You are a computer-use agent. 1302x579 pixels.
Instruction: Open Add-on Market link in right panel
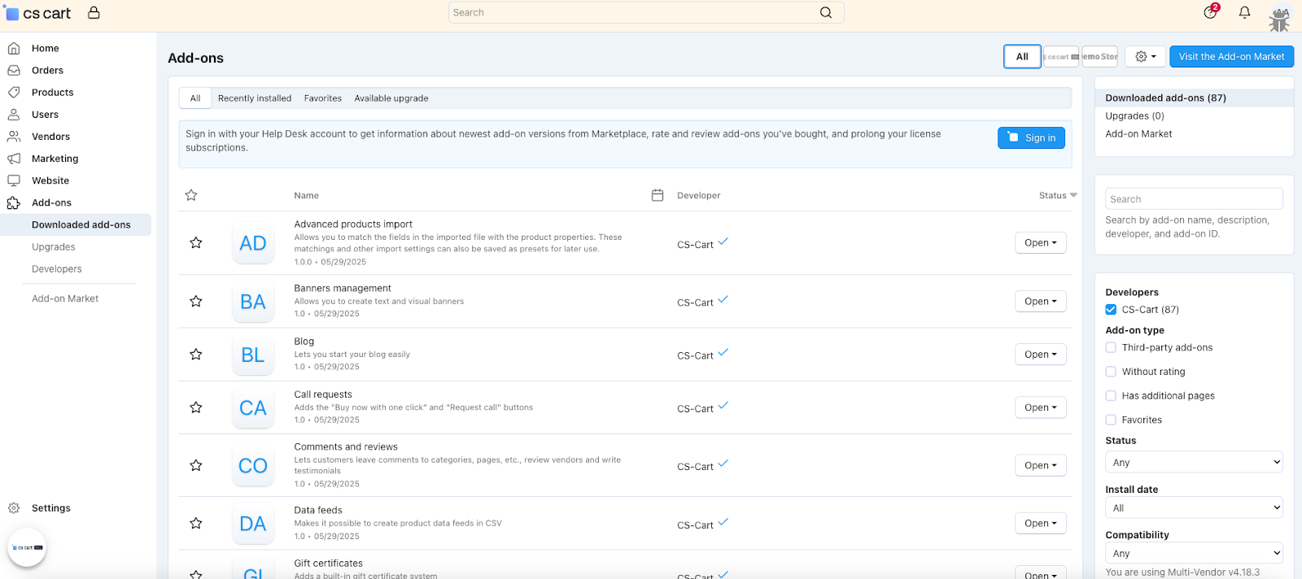click(x=1138, y=133)
